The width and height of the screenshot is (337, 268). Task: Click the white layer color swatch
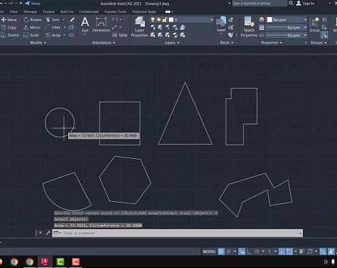point(171,20)
